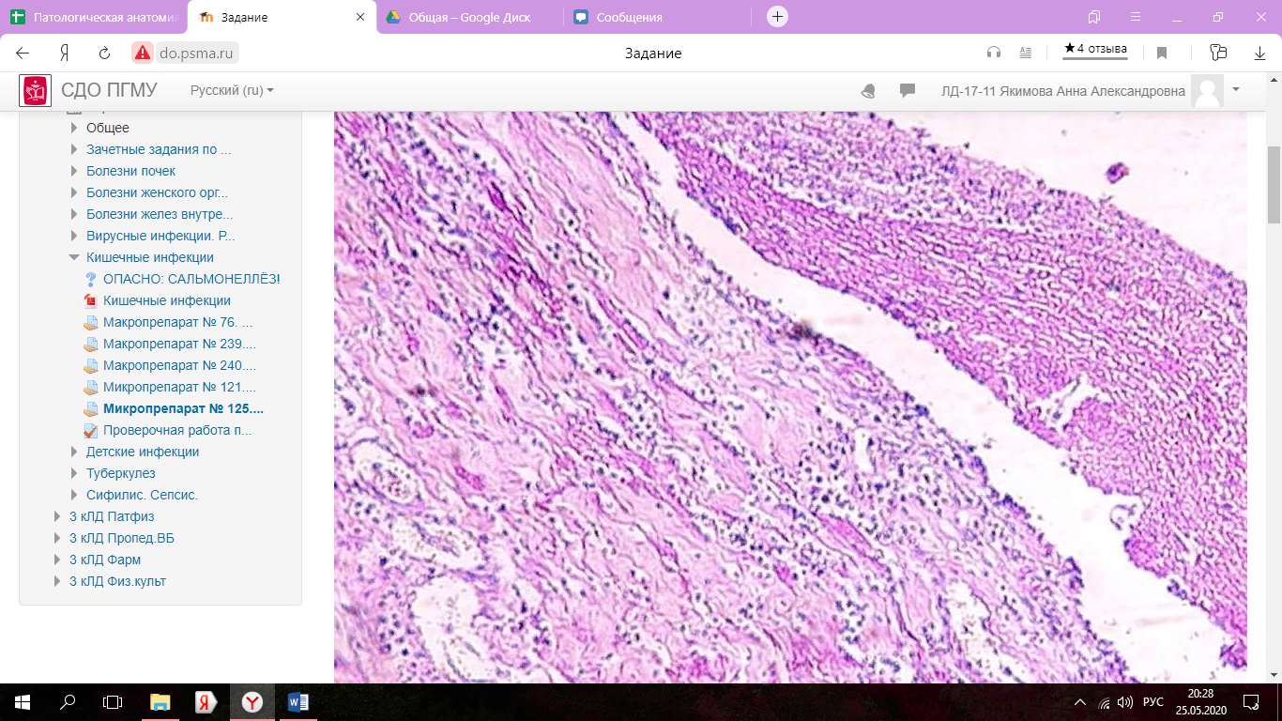This screenshot has width=1282, height=721.
Task: Switch to Общая – Google Диск tab
Action: click(x=470, y=17)
